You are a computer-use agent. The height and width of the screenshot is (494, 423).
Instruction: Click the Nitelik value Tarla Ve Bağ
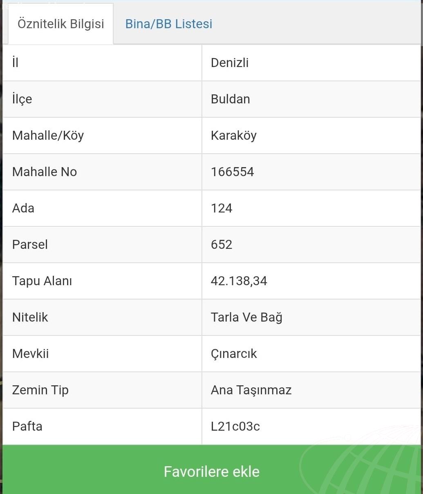[x=246, y=317]
